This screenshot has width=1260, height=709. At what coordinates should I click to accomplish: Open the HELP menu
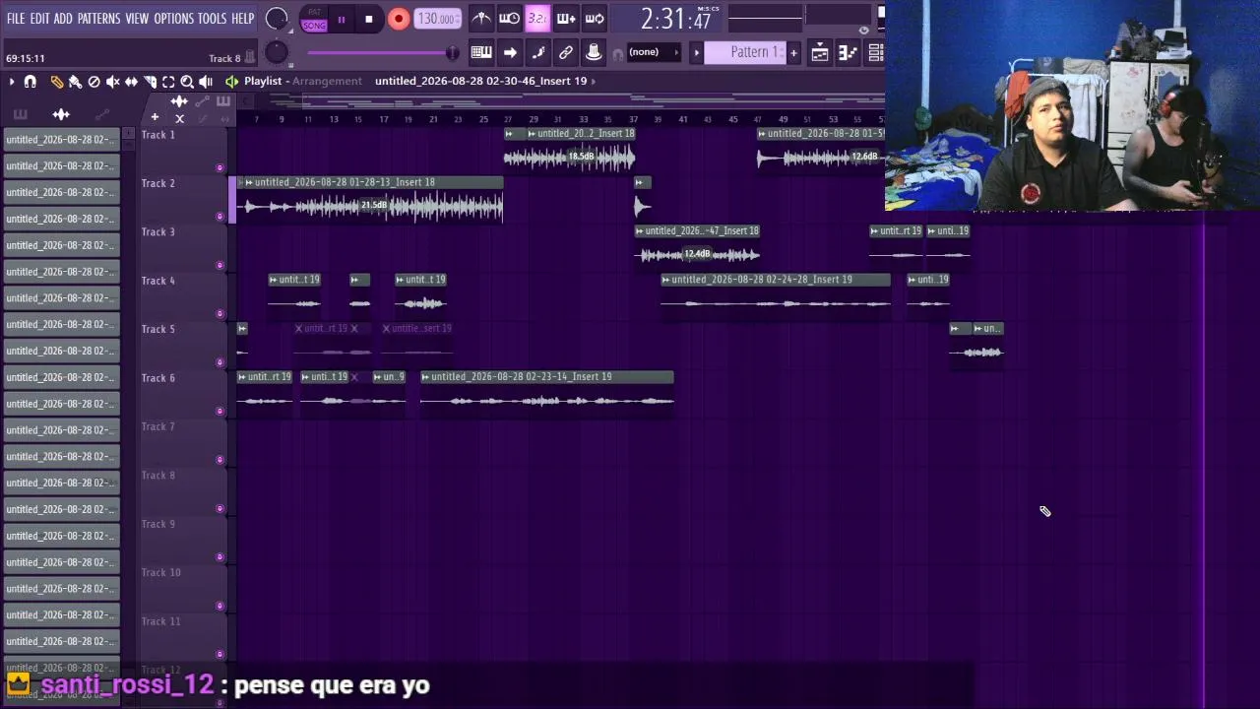point(243,19)
